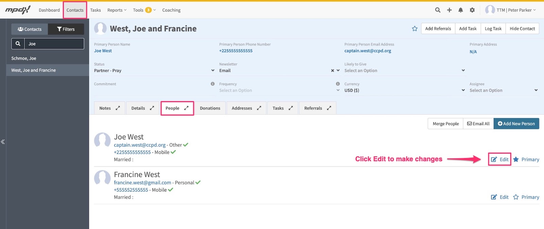544x229 pixels.
Task: Open the settings gear icon
Action: coord(472,10)
